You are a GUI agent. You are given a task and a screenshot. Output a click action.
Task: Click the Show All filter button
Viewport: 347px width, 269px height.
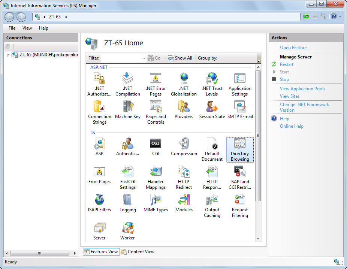(x=180, y=58)
